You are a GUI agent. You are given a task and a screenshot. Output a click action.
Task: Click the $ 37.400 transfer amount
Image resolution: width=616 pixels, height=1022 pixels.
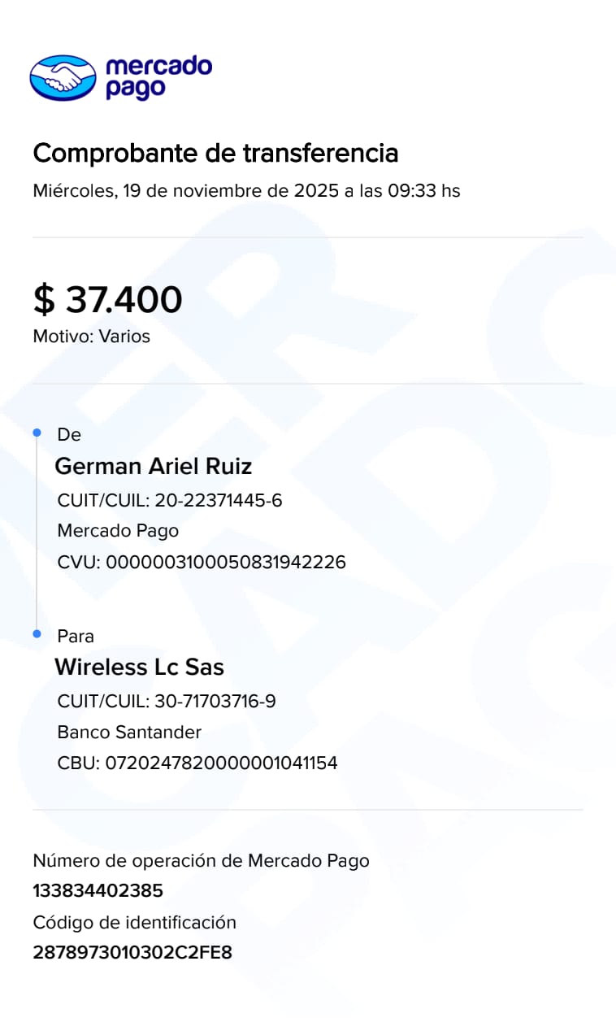pos(107,300)
